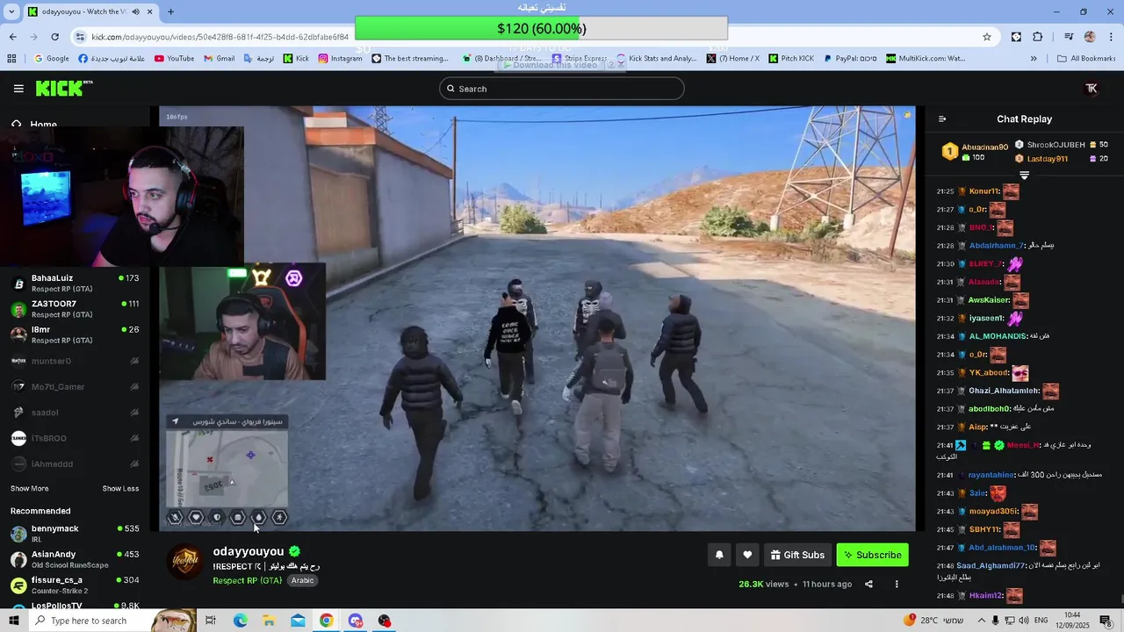
Task: Open the apps grid in bookmarks bar
Action: 11,59
